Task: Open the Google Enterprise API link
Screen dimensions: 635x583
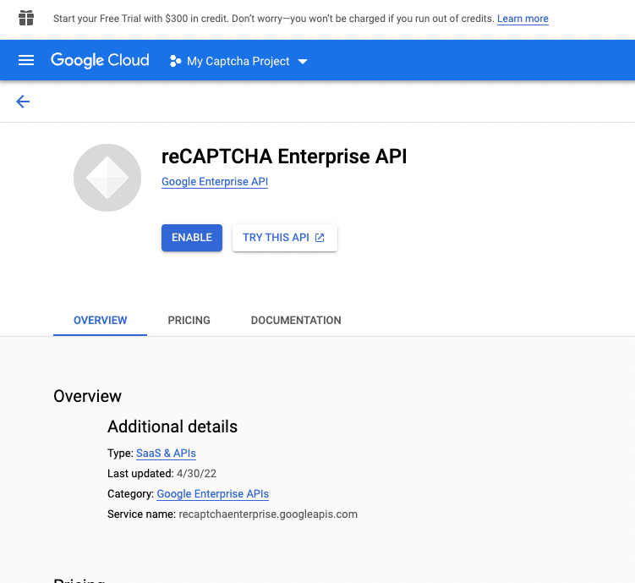Action: (215, 182)
